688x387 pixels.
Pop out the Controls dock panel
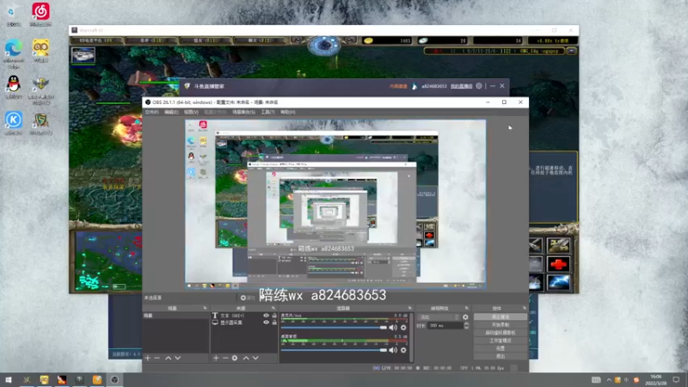click(x=524, y=308)
